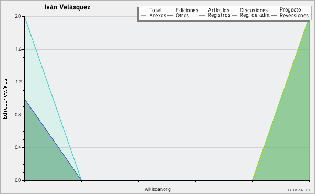Click the 1.2 y-axis value
The width and height of the screenshot is (315, 194).
pos(18,82)
